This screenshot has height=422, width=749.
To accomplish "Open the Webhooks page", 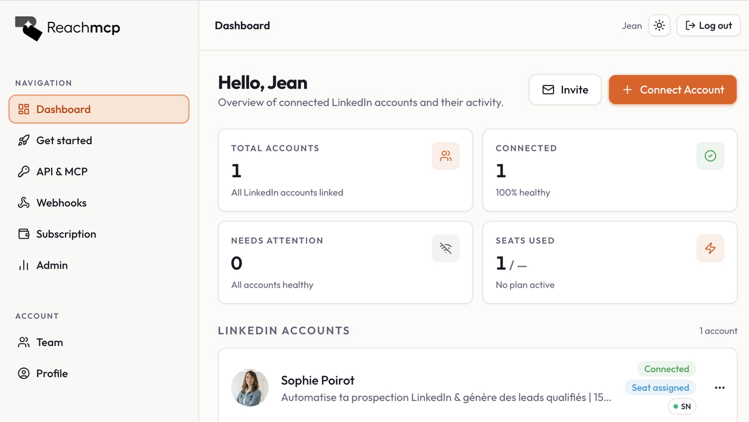I will 99,203.
